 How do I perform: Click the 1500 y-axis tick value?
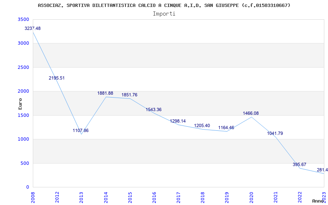click(24, 115)
